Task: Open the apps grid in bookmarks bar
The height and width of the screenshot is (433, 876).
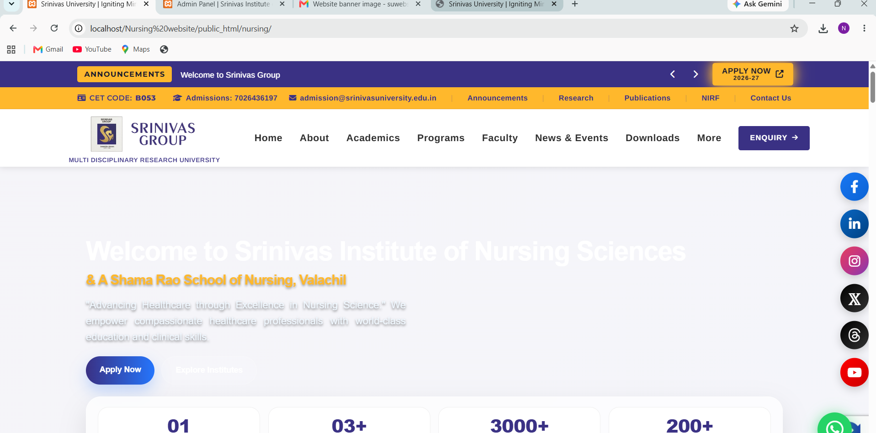Action: click(11, 49)
